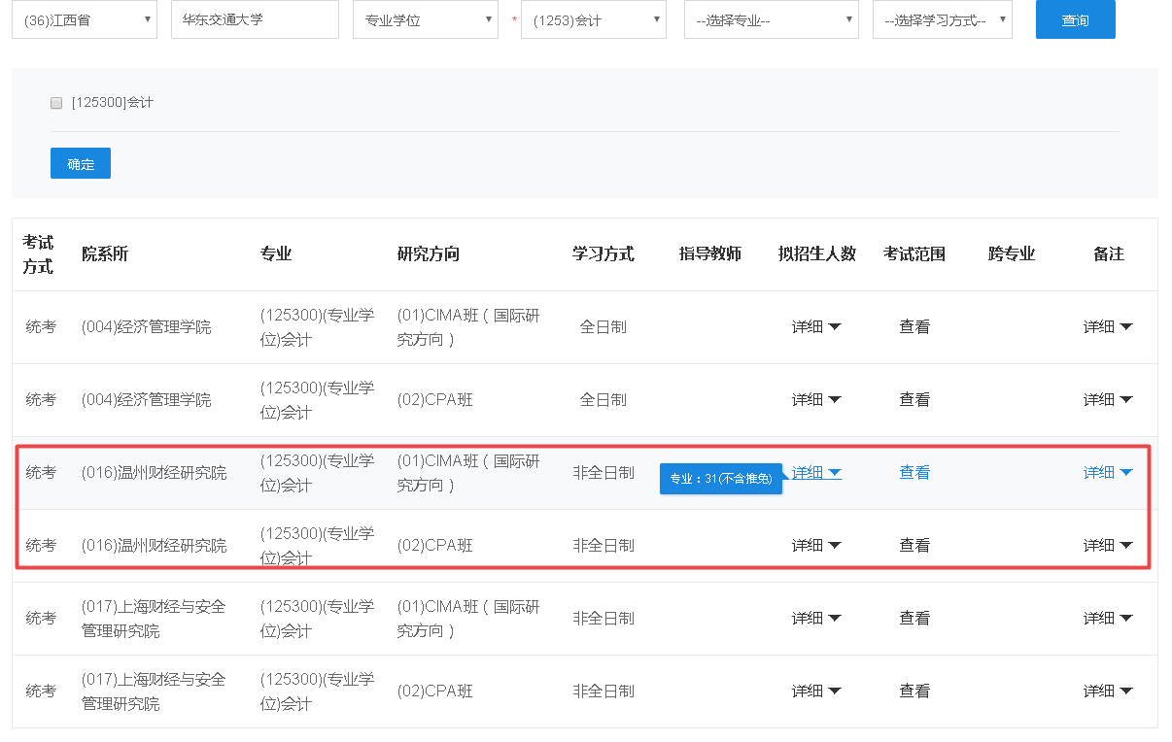Click 查看 for 经济管理学院 CPA班 row
The height and width of the screenshot is (742, 1172).
point(914,400)
